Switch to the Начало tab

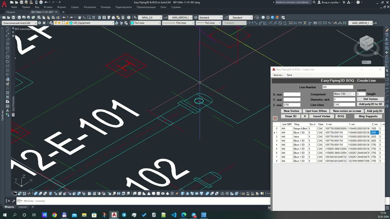pyautogui.click(x=11, y=12)
